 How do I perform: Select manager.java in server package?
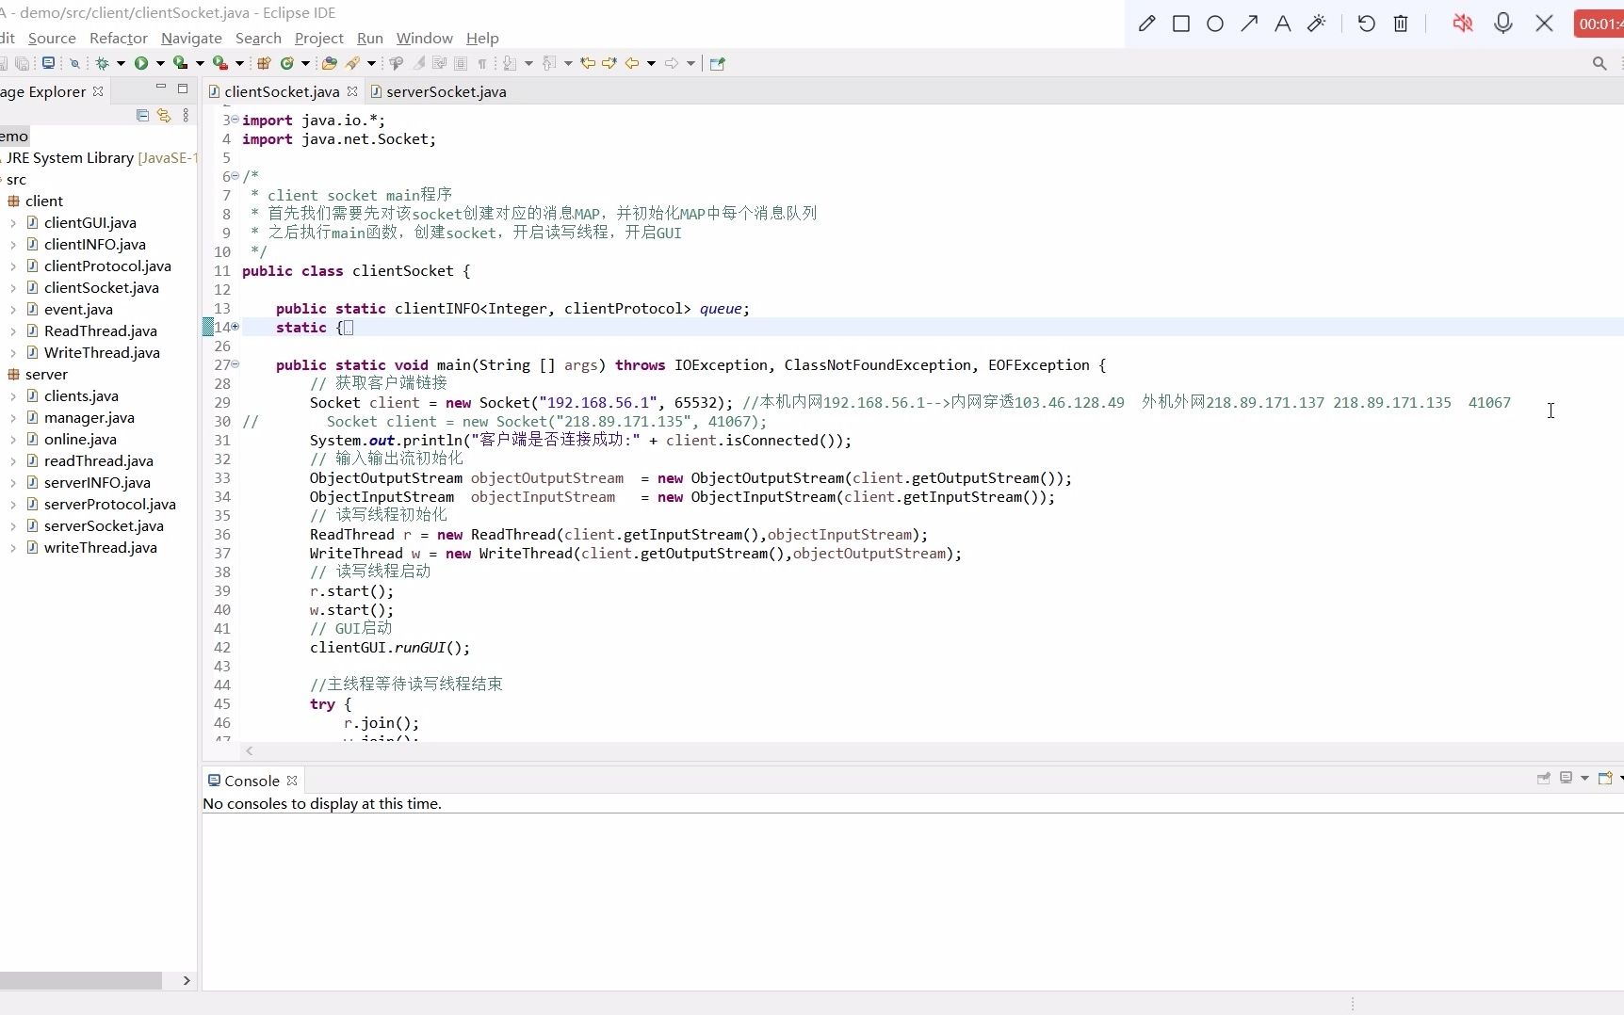[x=89, y=418]
